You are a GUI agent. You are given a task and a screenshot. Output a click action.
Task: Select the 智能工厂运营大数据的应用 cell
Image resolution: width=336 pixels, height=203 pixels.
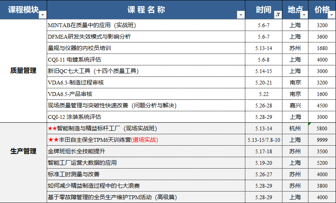coord(146,163)
